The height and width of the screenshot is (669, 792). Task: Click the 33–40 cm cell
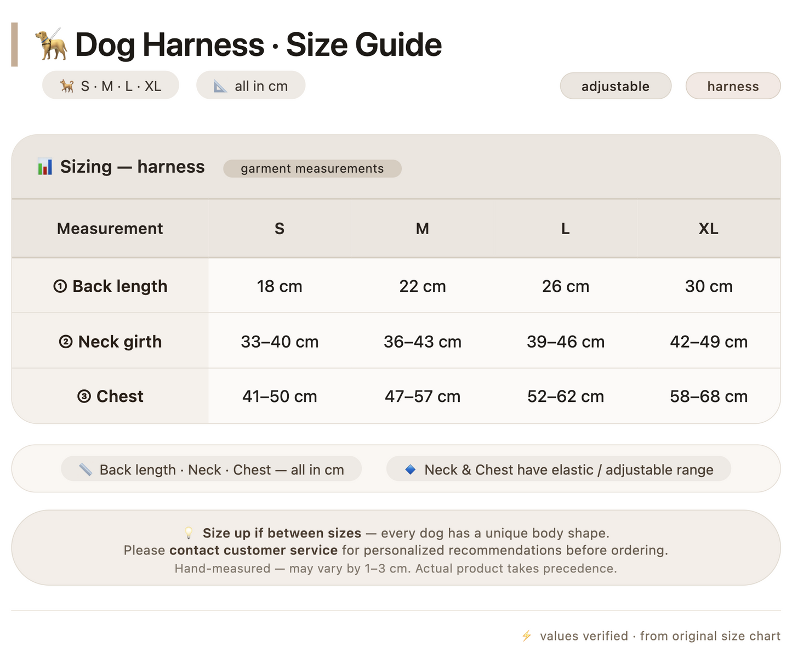coord(280,341)
